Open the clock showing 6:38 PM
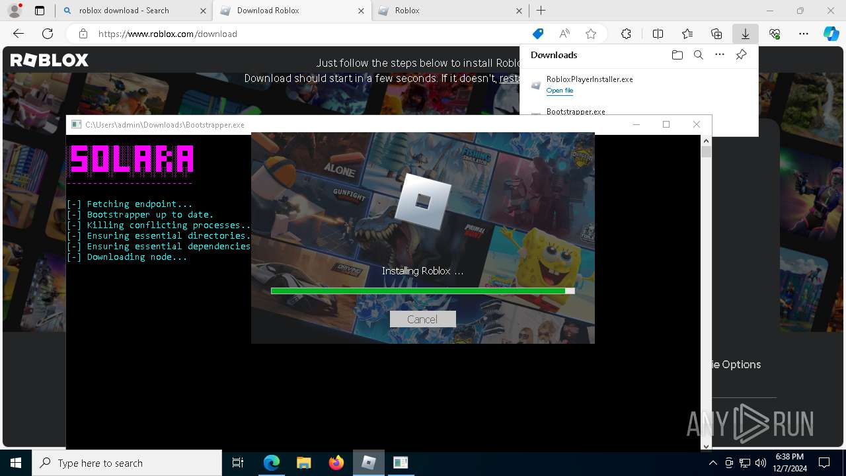 (790, 463)
